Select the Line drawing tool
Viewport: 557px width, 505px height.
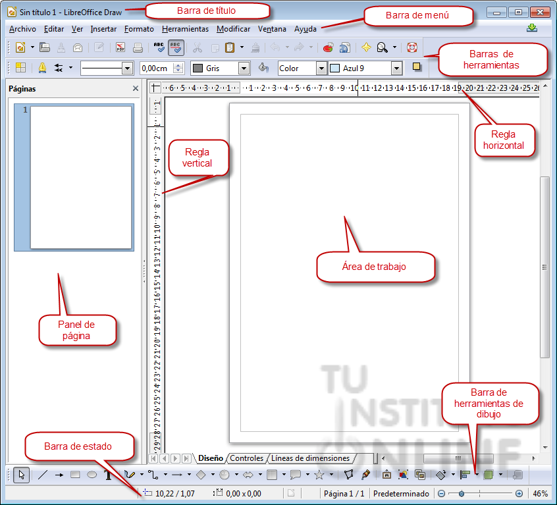pyautogui.click(x=42, y=475)
